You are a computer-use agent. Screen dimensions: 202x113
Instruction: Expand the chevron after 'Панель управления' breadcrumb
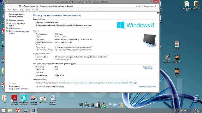39,6
